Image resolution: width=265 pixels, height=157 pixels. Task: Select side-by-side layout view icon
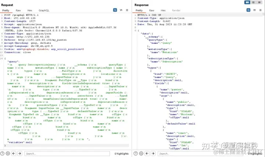pyautogui.click(x=247, y=2)
